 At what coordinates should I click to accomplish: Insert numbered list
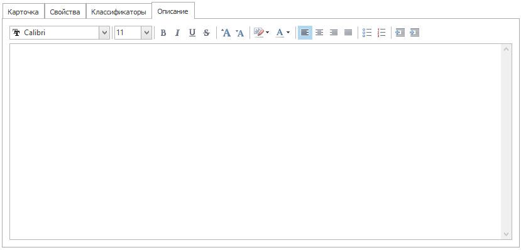pos(381,33)
